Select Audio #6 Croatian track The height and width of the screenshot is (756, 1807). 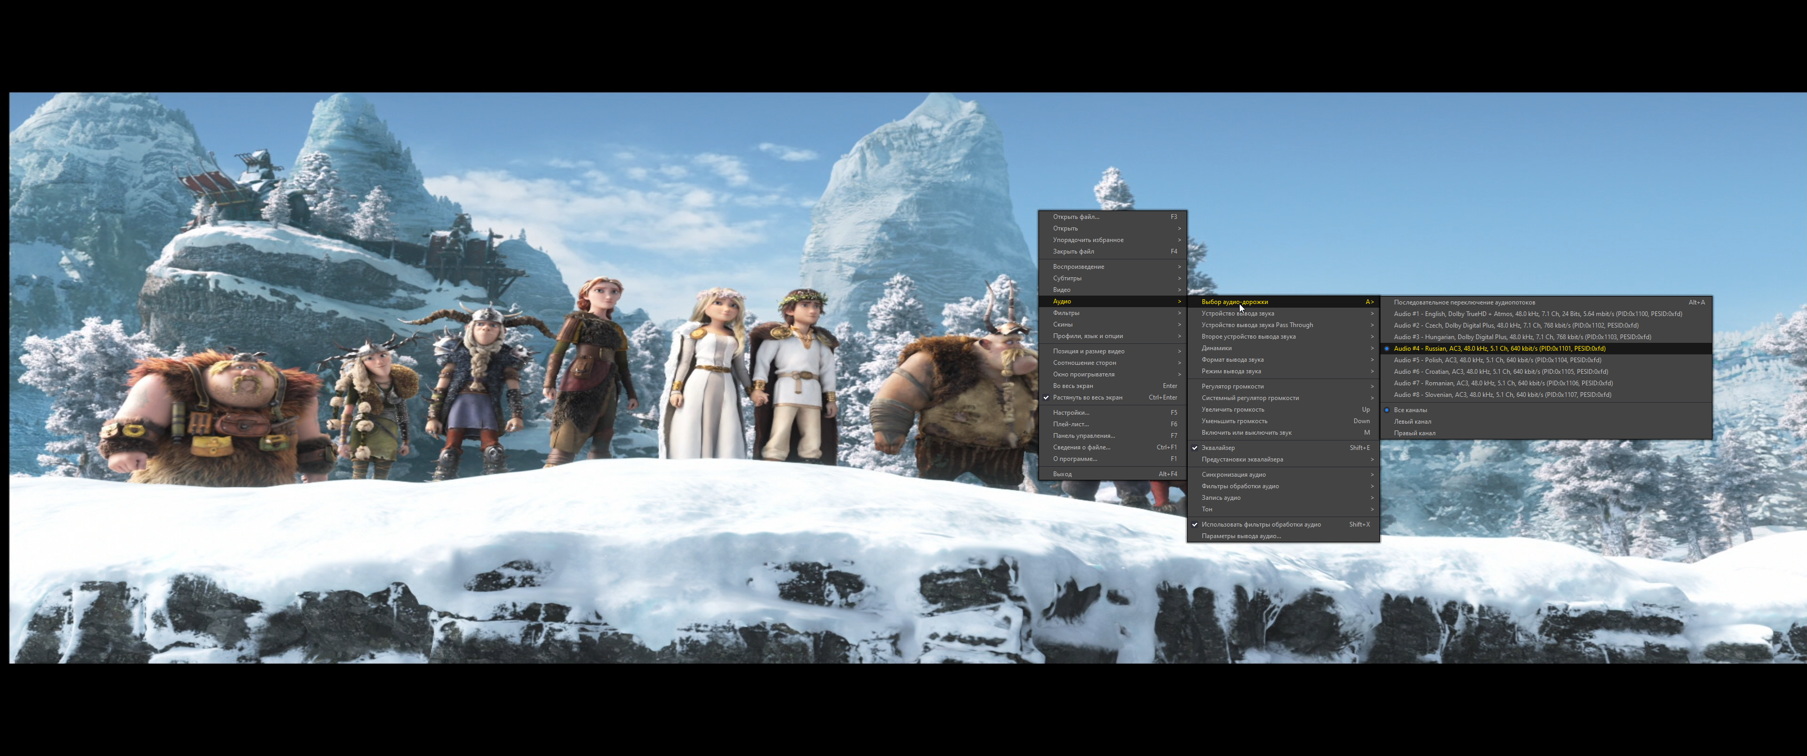(1545, 372)
